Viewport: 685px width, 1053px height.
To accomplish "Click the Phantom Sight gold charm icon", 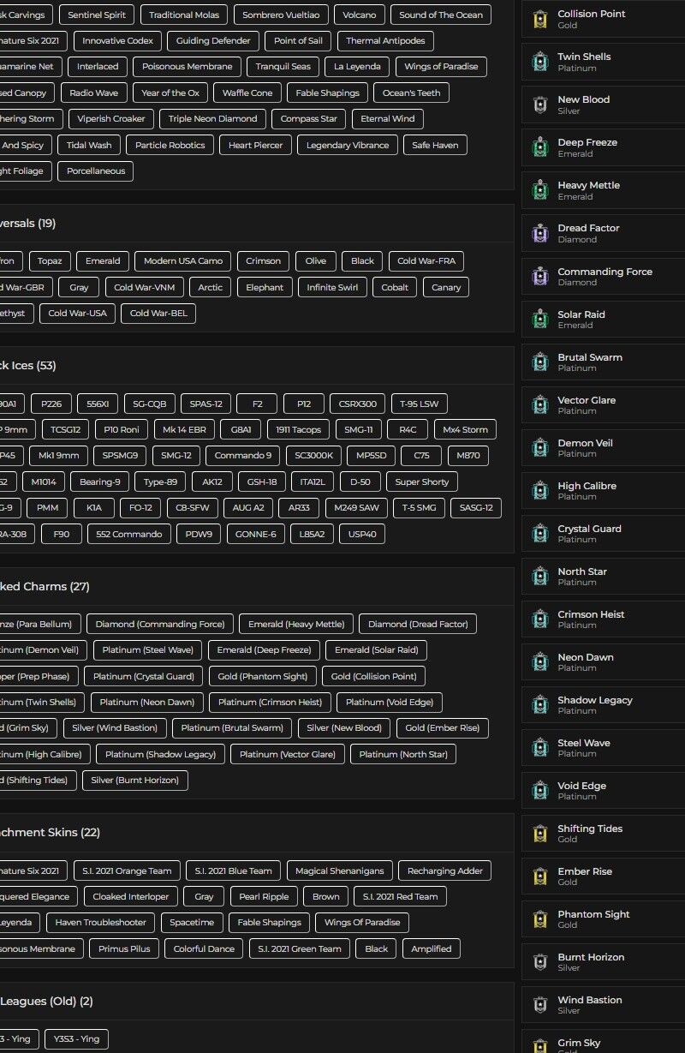I will pos(539,919).
